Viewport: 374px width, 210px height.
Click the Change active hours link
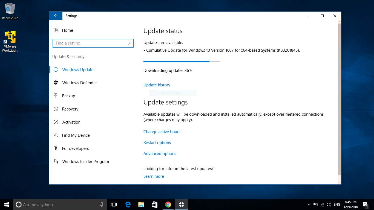tap(162, 132)
